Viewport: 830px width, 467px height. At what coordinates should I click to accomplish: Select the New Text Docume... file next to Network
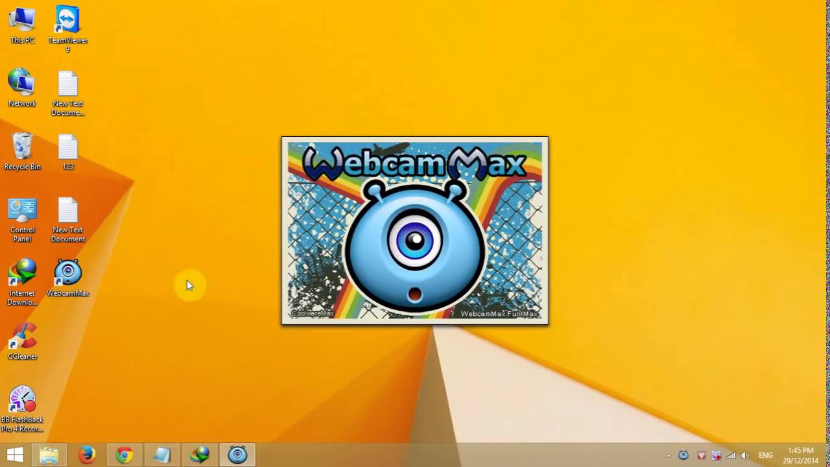click(67, 93)
